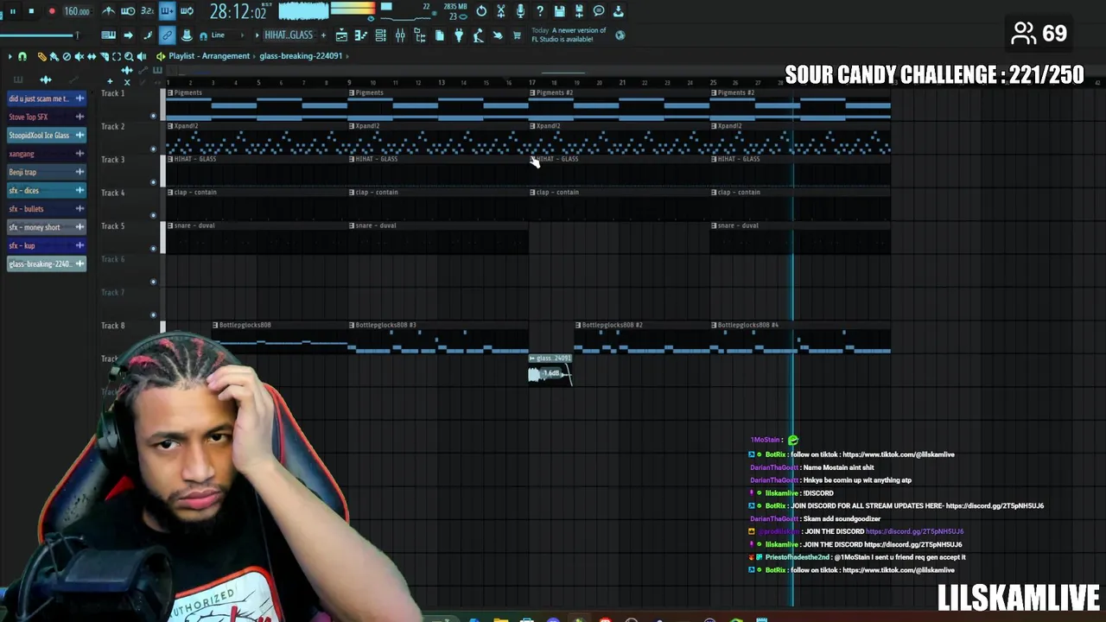
Task: Click the glass-breaking-224091 breadcrumb
Action: click(x=301, y=56)
